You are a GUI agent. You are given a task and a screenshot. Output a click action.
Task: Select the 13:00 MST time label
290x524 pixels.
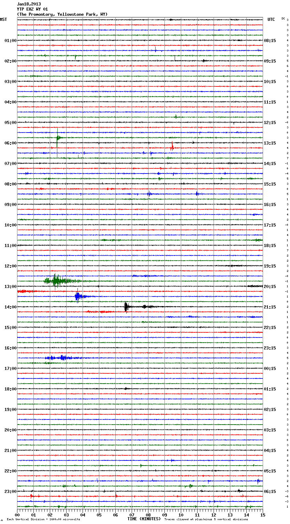[x=11, y=287]
